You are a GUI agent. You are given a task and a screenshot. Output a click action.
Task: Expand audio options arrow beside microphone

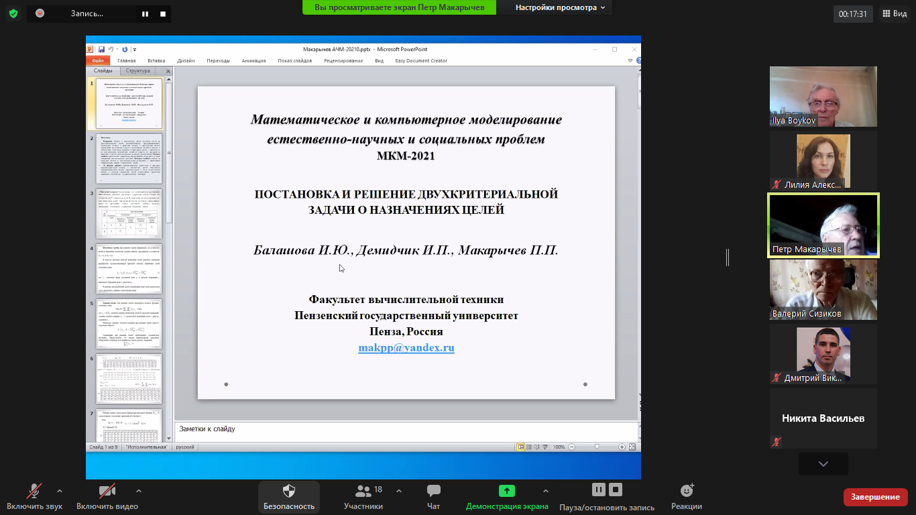(x=60, y=490)
